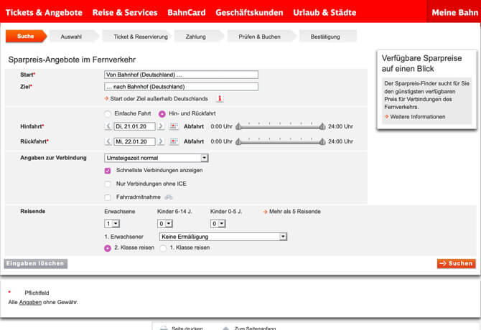Click Seite drucken link
Viewport: 481px width, 330px height.
[187, 328]
